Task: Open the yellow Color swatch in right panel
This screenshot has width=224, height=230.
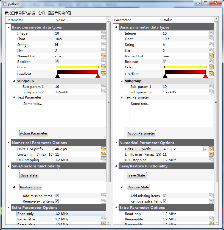Action: 185,67
